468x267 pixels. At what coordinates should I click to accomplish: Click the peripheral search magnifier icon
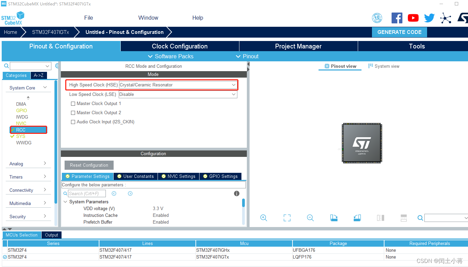point(6,66)
